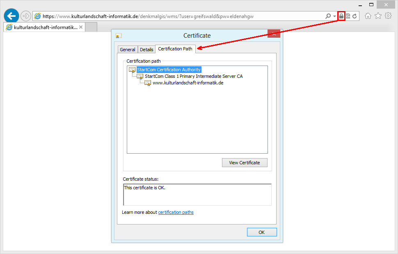Screen dimensions: 398x254
Task: Close the kulturlandschaft-informatik browser tab
Action: click(81, 26)
